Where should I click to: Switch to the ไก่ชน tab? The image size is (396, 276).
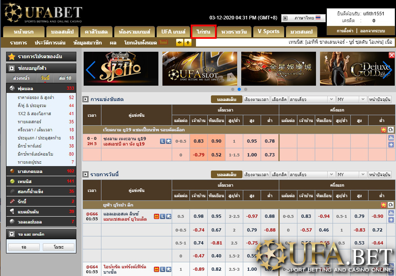coord(204,32)
